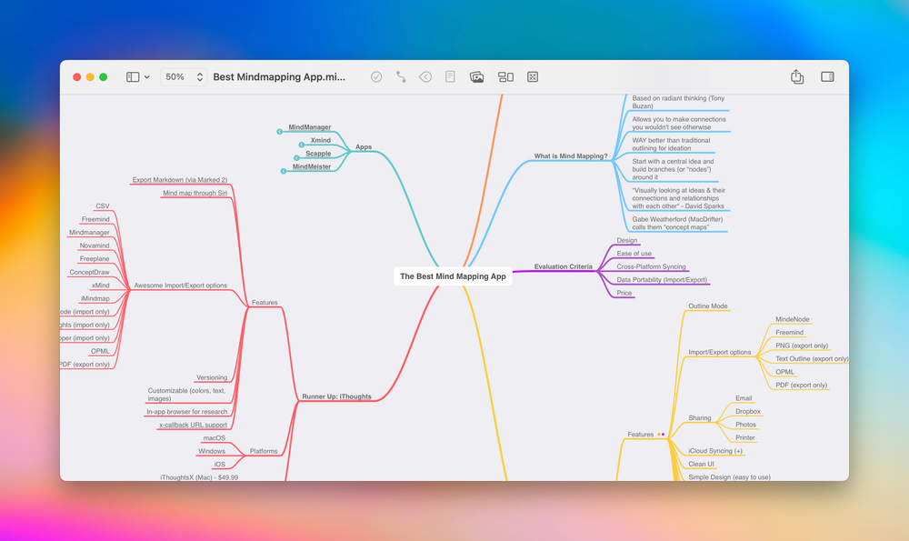
Task: Open the Share menu in the toolbar
Action: pos(797,76)
